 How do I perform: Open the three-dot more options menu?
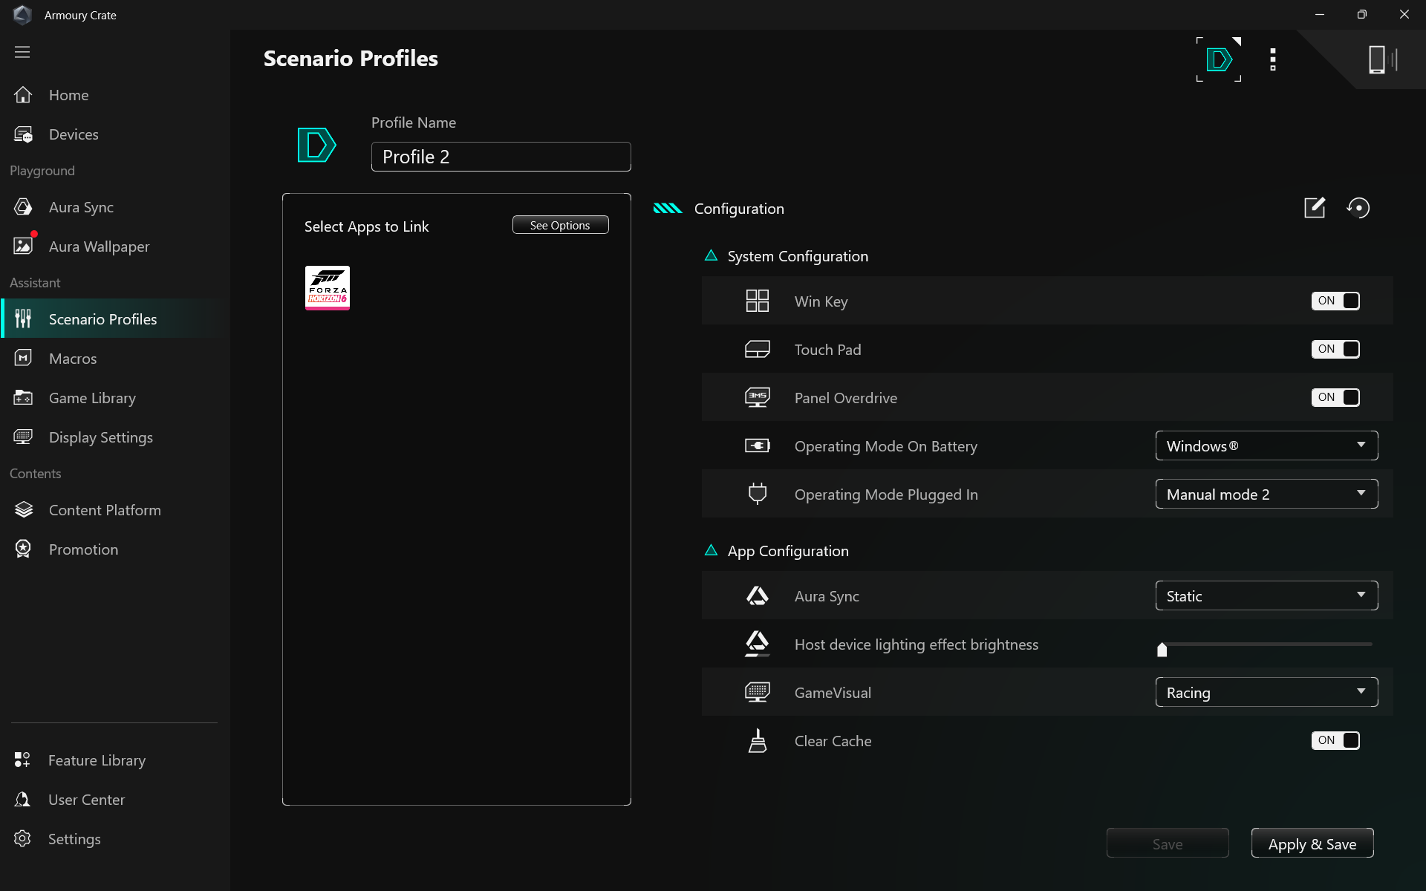click(1273, 59)
